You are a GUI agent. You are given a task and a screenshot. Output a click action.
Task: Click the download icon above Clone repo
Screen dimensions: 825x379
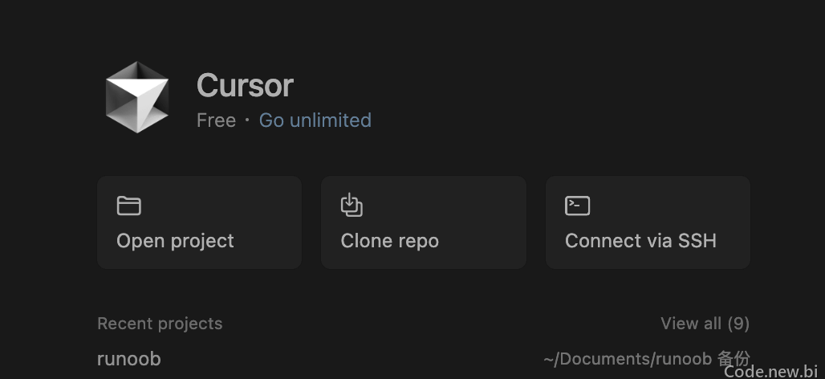tap(352, 205)
